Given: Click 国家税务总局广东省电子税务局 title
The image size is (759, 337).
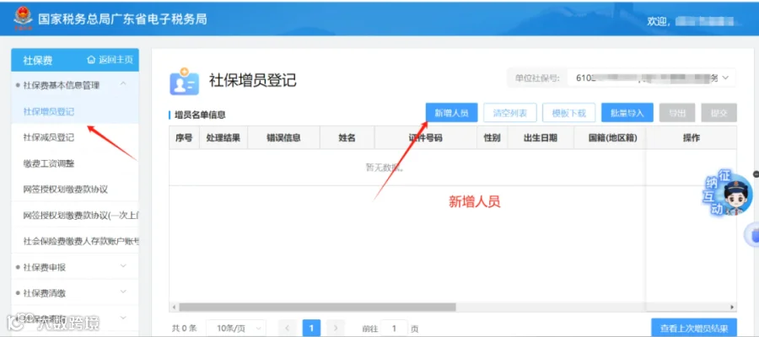Looking at the screenshot, I should click(x=122, y=19).
